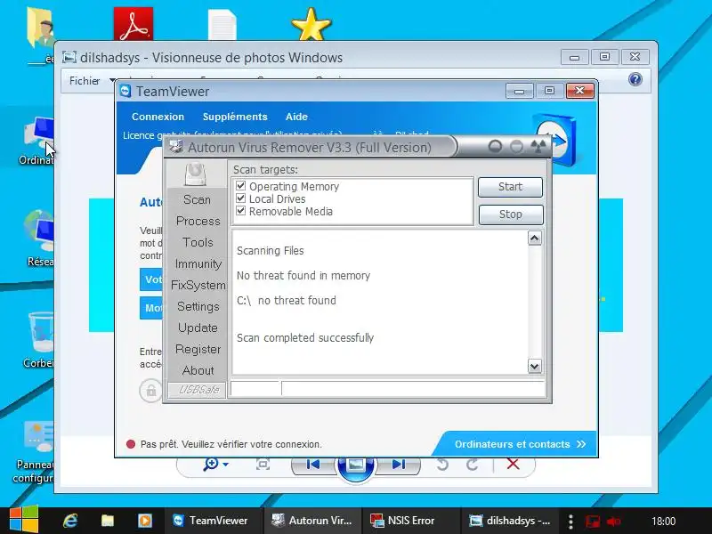The height and width of the screenshot is (534, 712).
Task: Open the taskbar clock showing 18:00
Action: point(663,521)
